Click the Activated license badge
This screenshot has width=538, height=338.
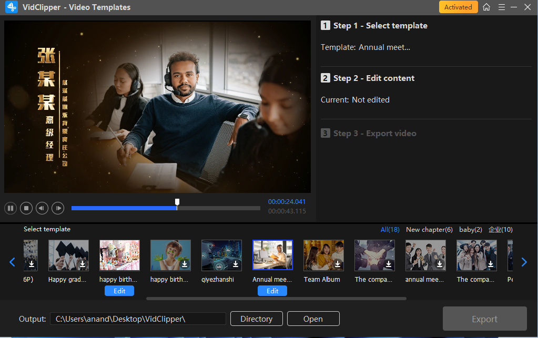click(458, 7)
